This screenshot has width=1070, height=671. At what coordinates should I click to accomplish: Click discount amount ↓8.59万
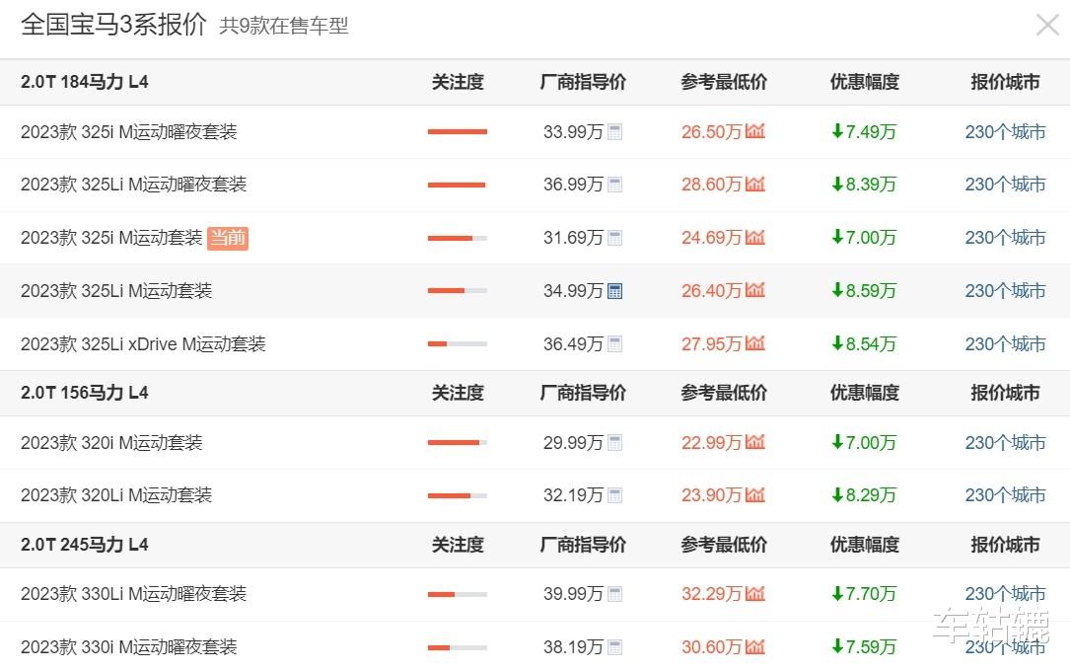864,291
